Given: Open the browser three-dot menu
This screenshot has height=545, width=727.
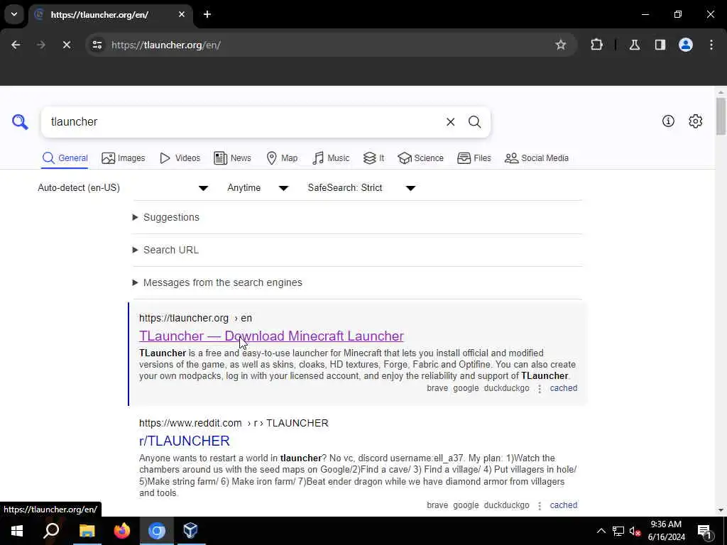Looking at the screenshot, I should coord(711,45).
